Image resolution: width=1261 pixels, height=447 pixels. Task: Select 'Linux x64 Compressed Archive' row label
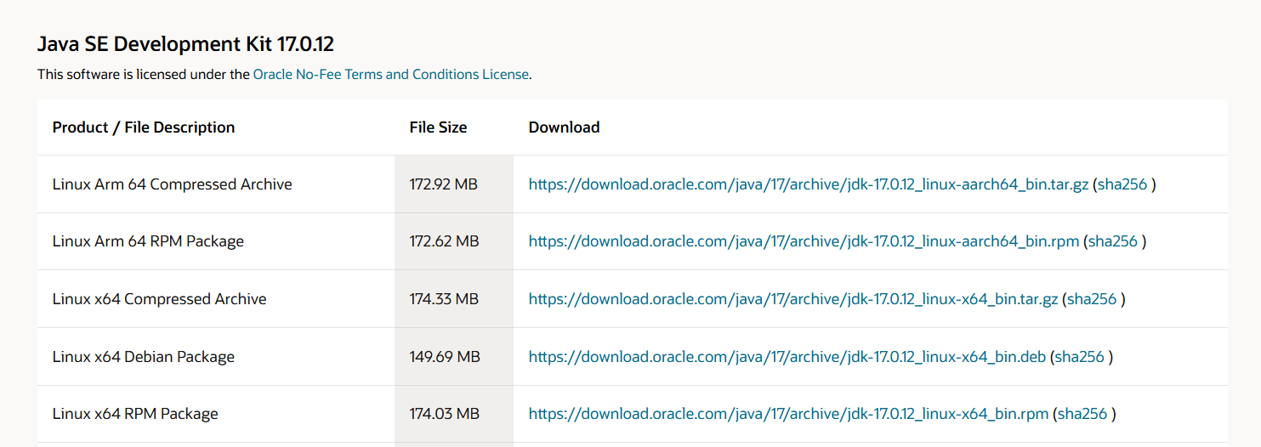pyautogui.click(x=160, y=299)
